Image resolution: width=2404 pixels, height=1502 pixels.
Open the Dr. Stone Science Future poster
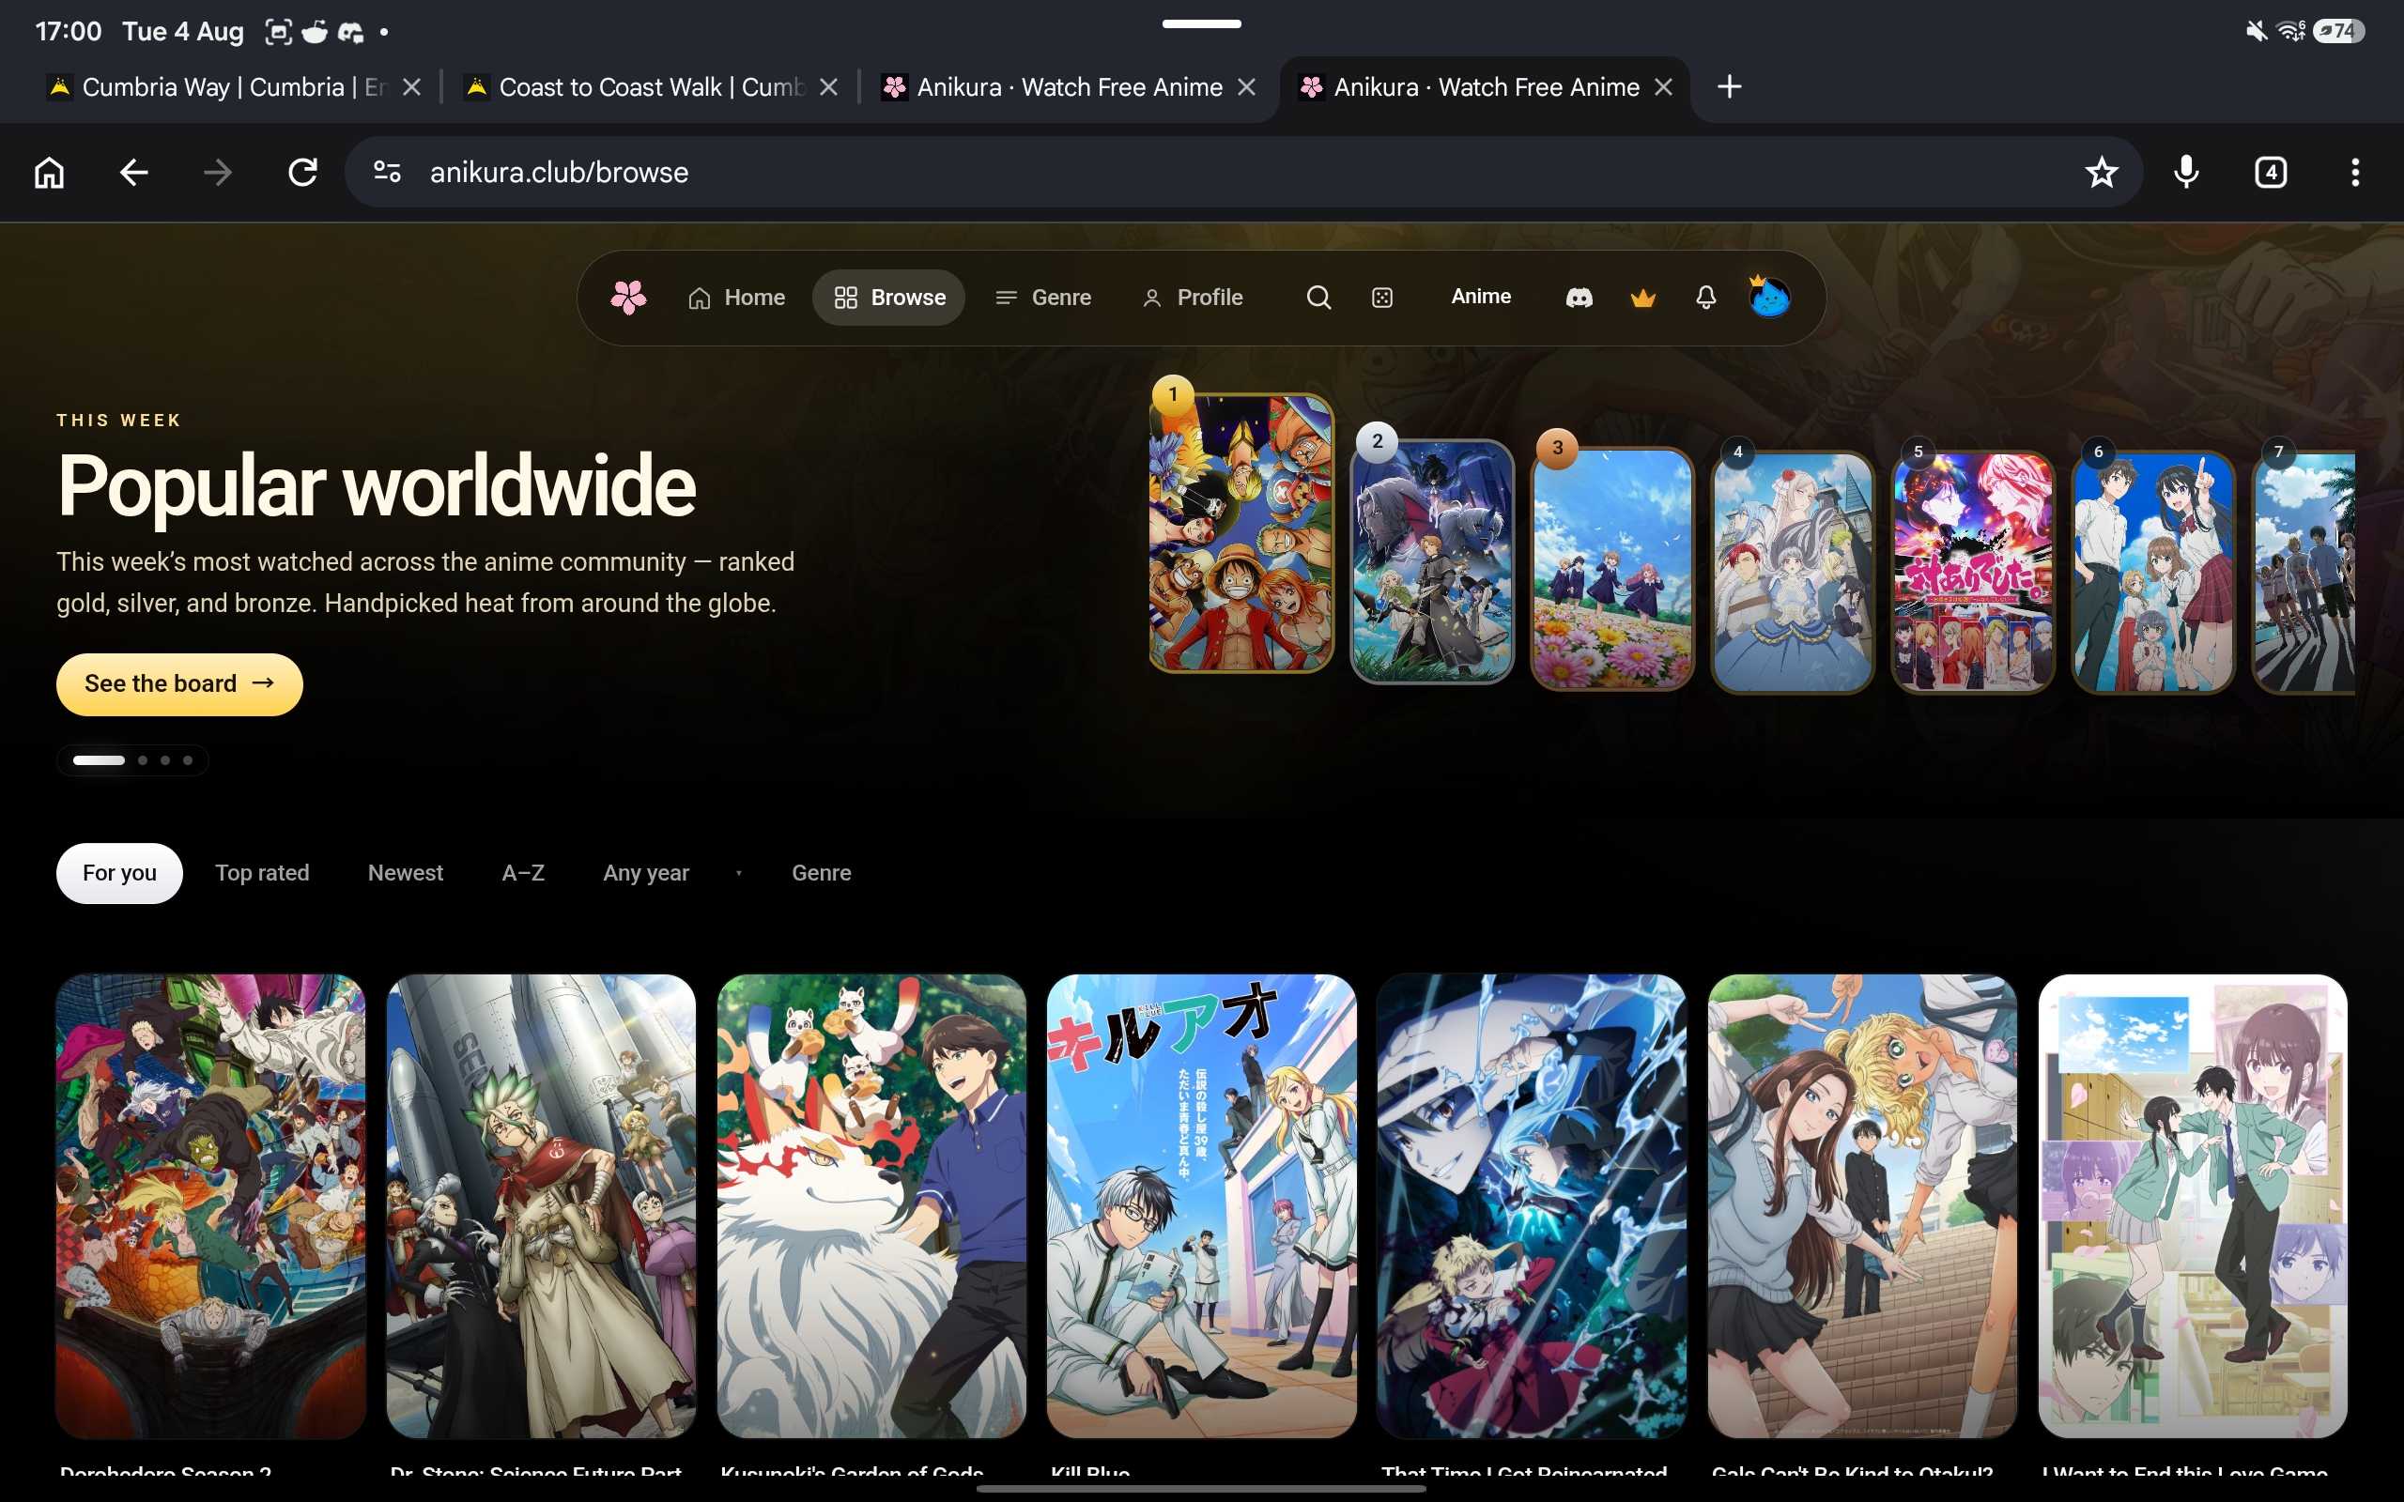click(x=542, y=1206)
